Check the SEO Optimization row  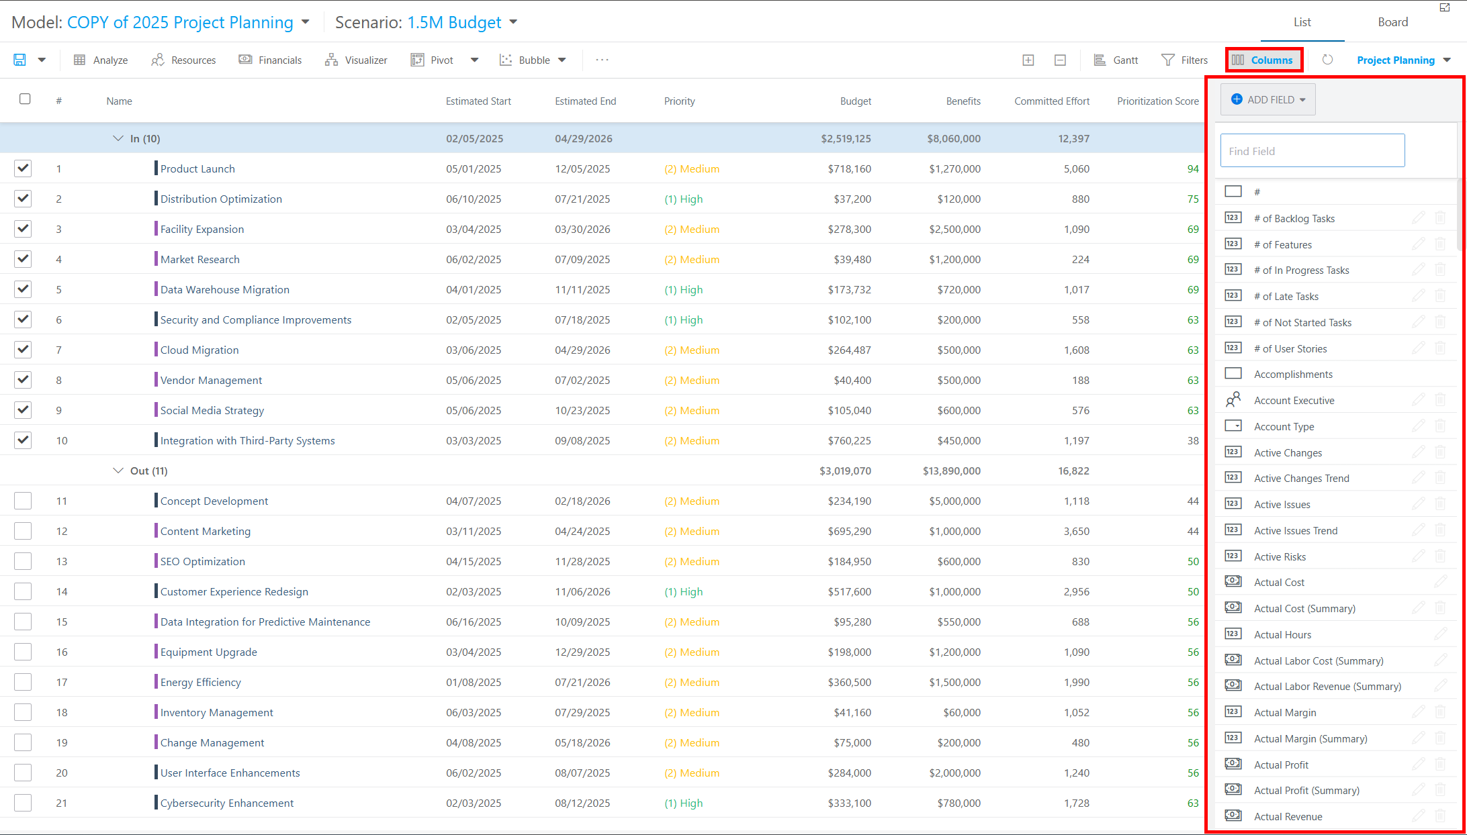pos(23,561)
